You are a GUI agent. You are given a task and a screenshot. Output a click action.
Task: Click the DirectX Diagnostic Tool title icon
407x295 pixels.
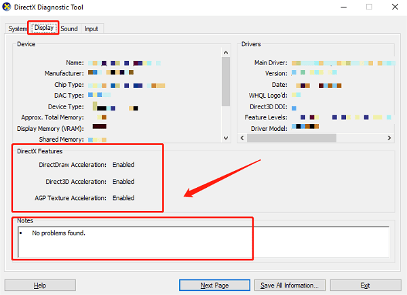point(7,7)
